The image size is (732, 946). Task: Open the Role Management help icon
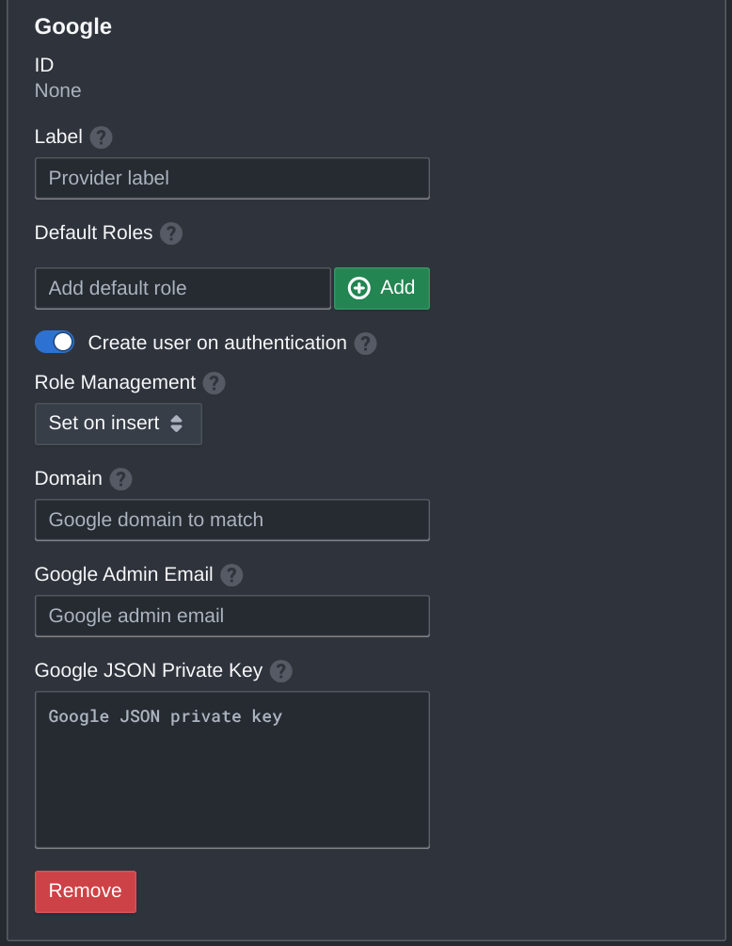pyautogui.click(x=215, y=383)
